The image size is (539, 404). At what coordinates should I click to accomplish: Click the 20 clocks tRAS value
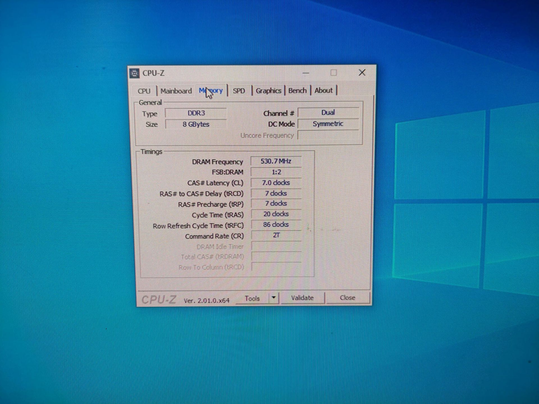pos(276,214)
